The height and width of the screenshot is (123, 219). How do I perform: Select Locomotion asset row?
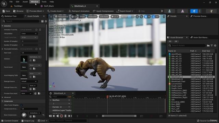191,84
